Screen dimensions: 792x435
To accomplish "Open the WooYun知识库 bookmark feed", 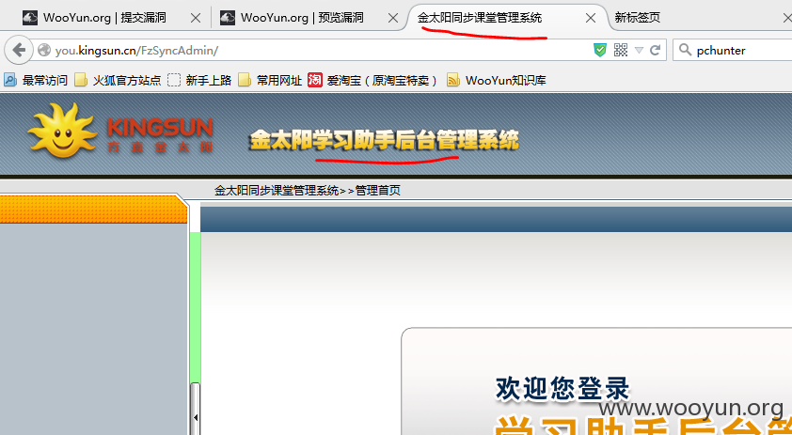I will tap(497, 80).
